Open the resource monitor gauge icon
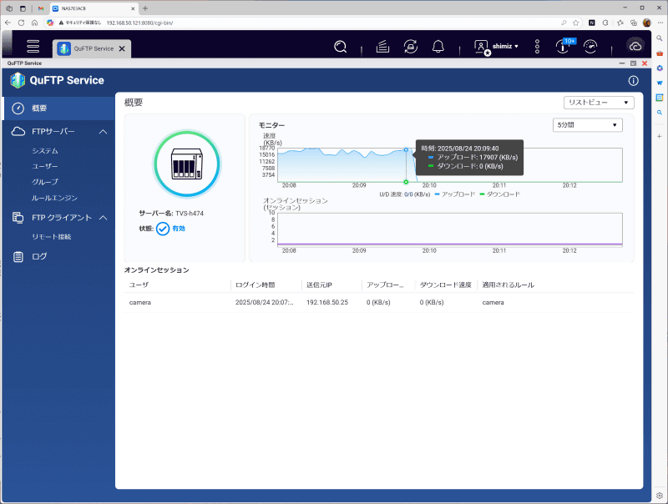Image resolution: width=668 pixels, height=504 pixels. click(x=590, y=46)
